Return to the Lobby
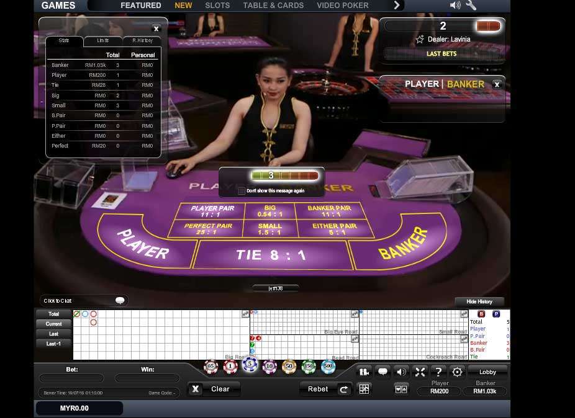 tap(487, 372)
